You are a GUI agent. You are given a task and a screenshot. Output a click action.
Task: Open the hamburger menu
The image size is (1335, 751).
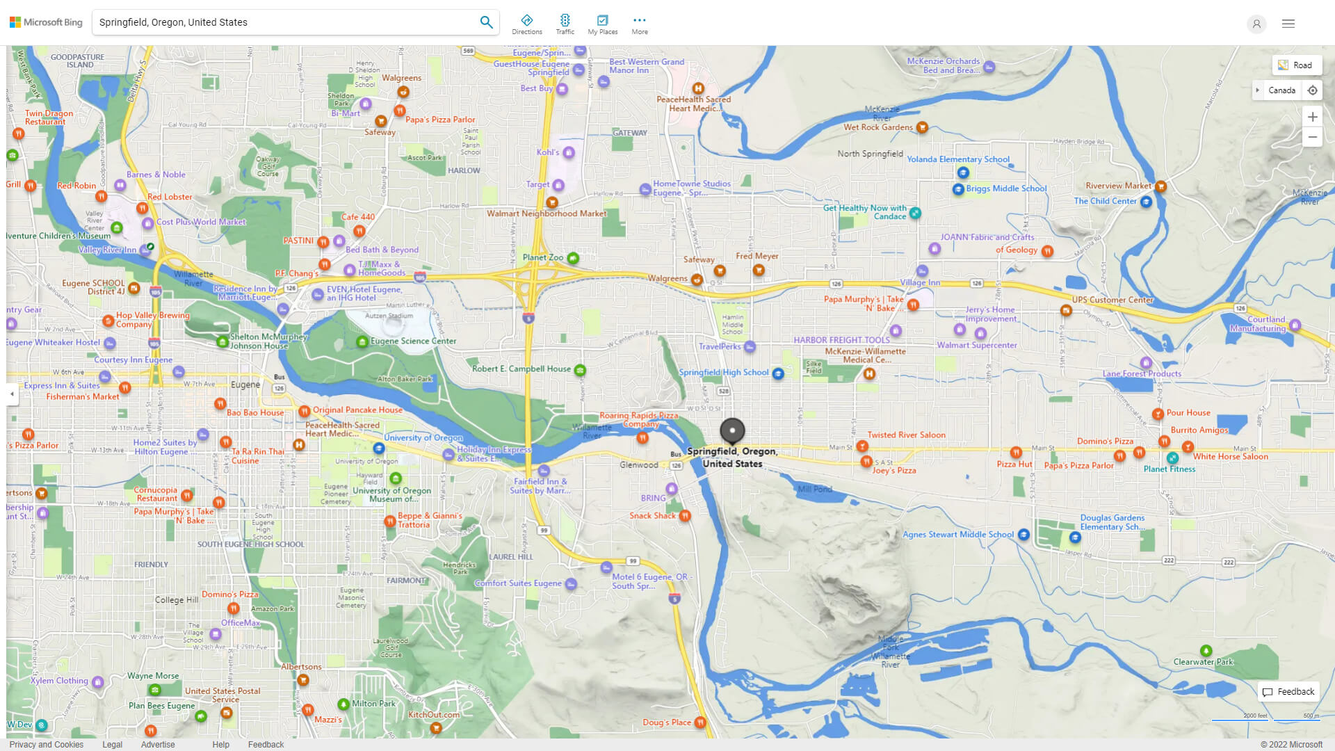pos(1288,23)
